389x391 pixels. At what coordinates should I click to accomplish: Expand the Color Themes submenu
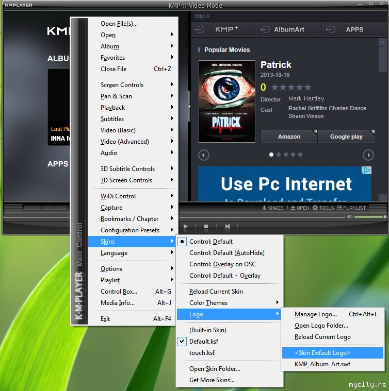230,303
